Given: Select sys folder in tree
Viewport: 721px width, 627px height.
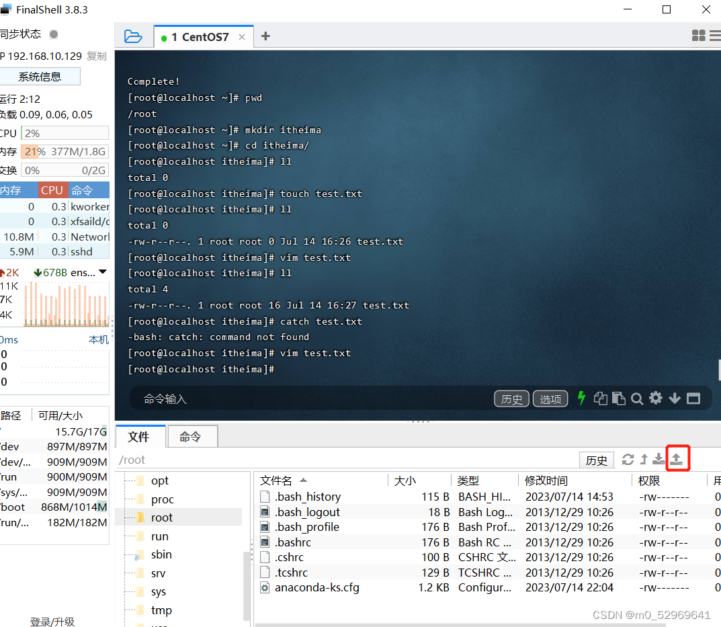Looking at the screenshot, I should [158, 591].
